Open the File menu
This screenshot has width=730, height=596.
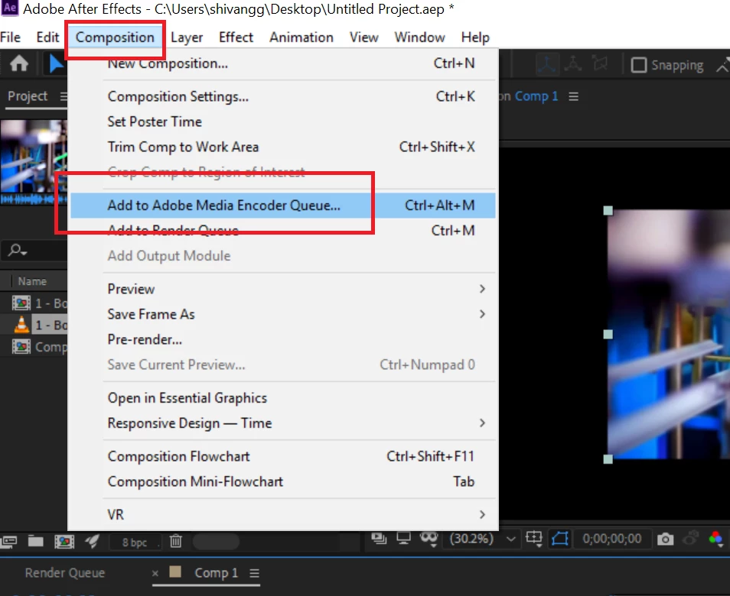click(x=10, y=37)
